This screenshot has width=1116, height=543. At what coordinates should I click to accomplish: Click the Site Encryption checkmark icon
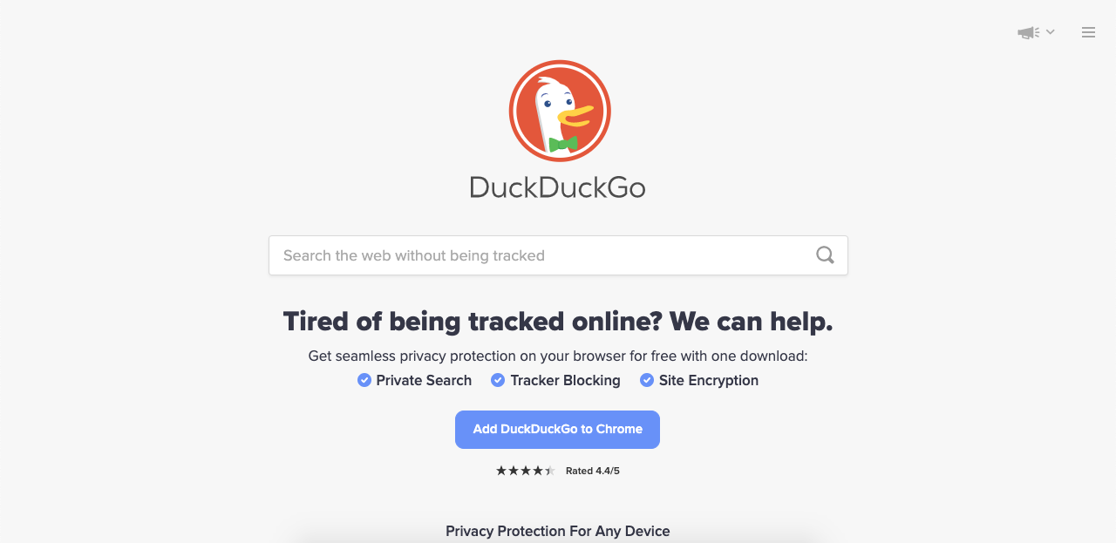[647, 380]
